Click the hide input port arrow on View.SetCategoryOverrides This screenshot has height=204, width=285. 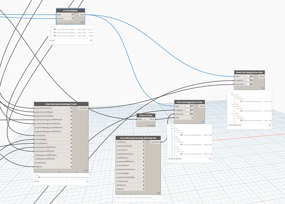[192, 118]
